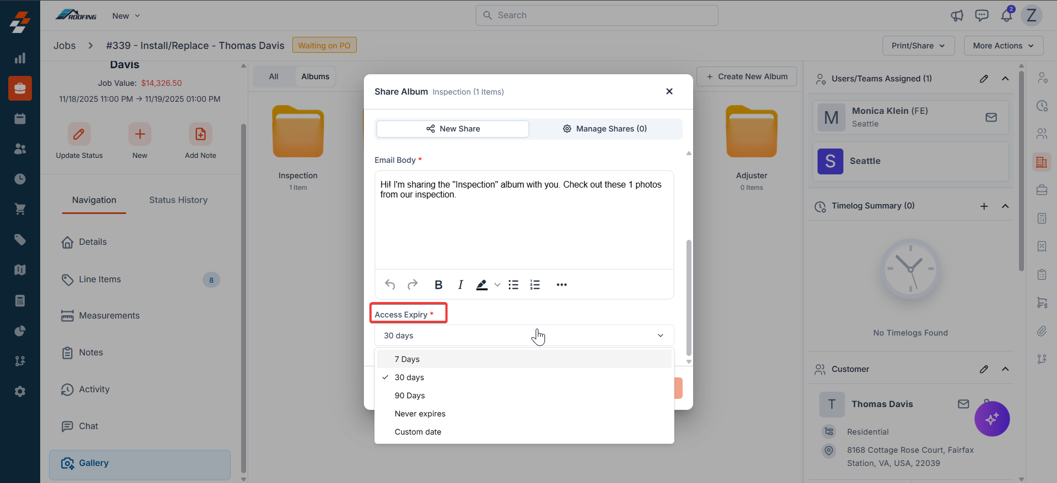Click the Add Note button

[x=200, y=141]
